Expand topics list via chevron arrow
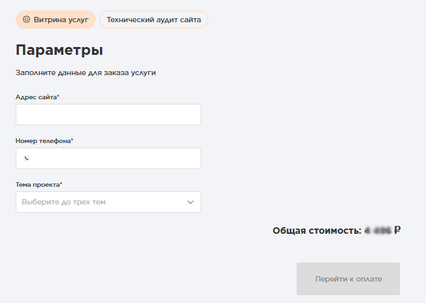The width and height of the screenshot is (426, 303). point(190,202)
